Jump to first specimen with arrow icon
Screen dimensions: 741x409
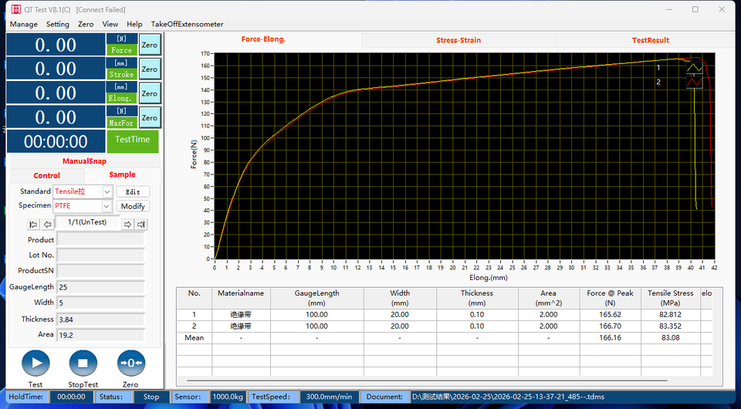(33, 225)
